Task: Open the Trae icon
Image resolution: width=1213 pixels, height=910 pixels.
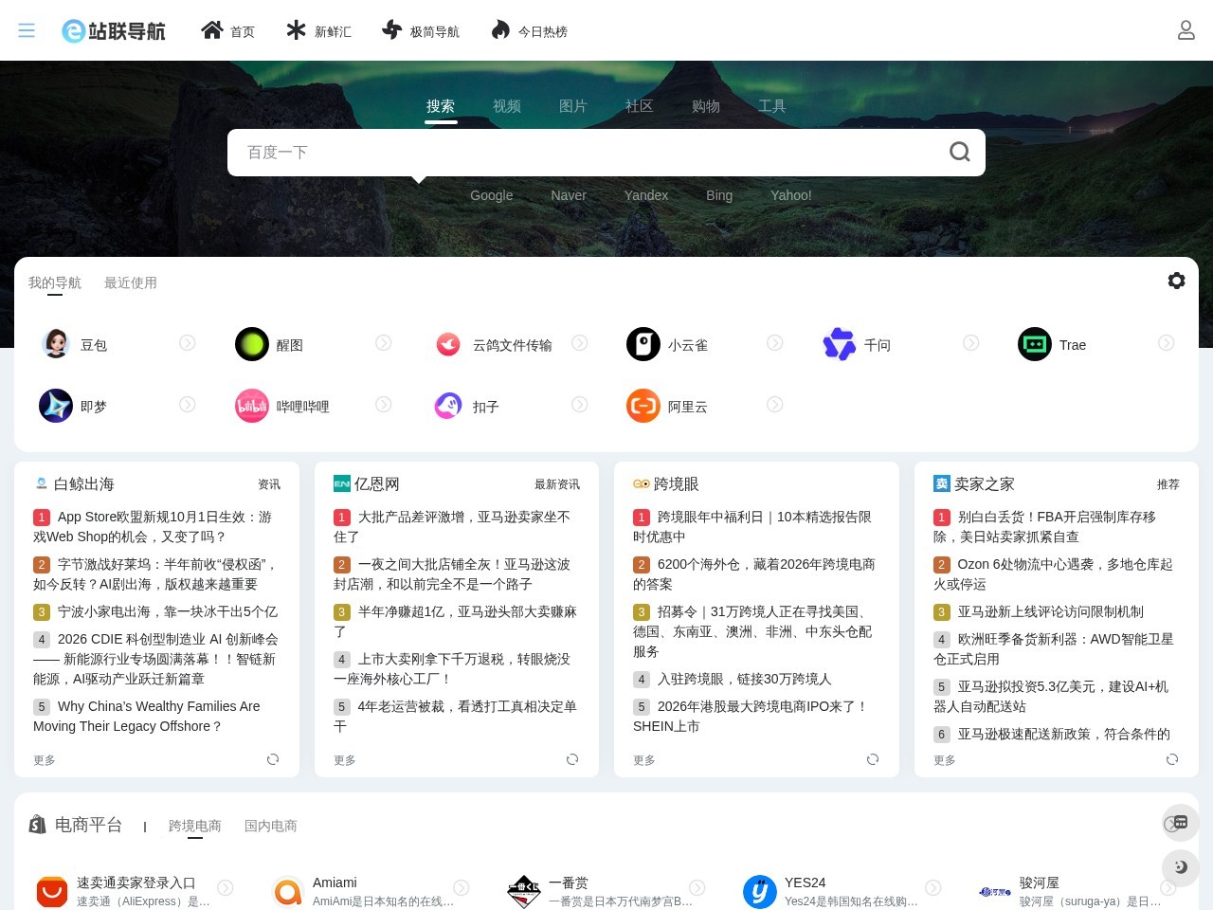Action: [1035, 344]
